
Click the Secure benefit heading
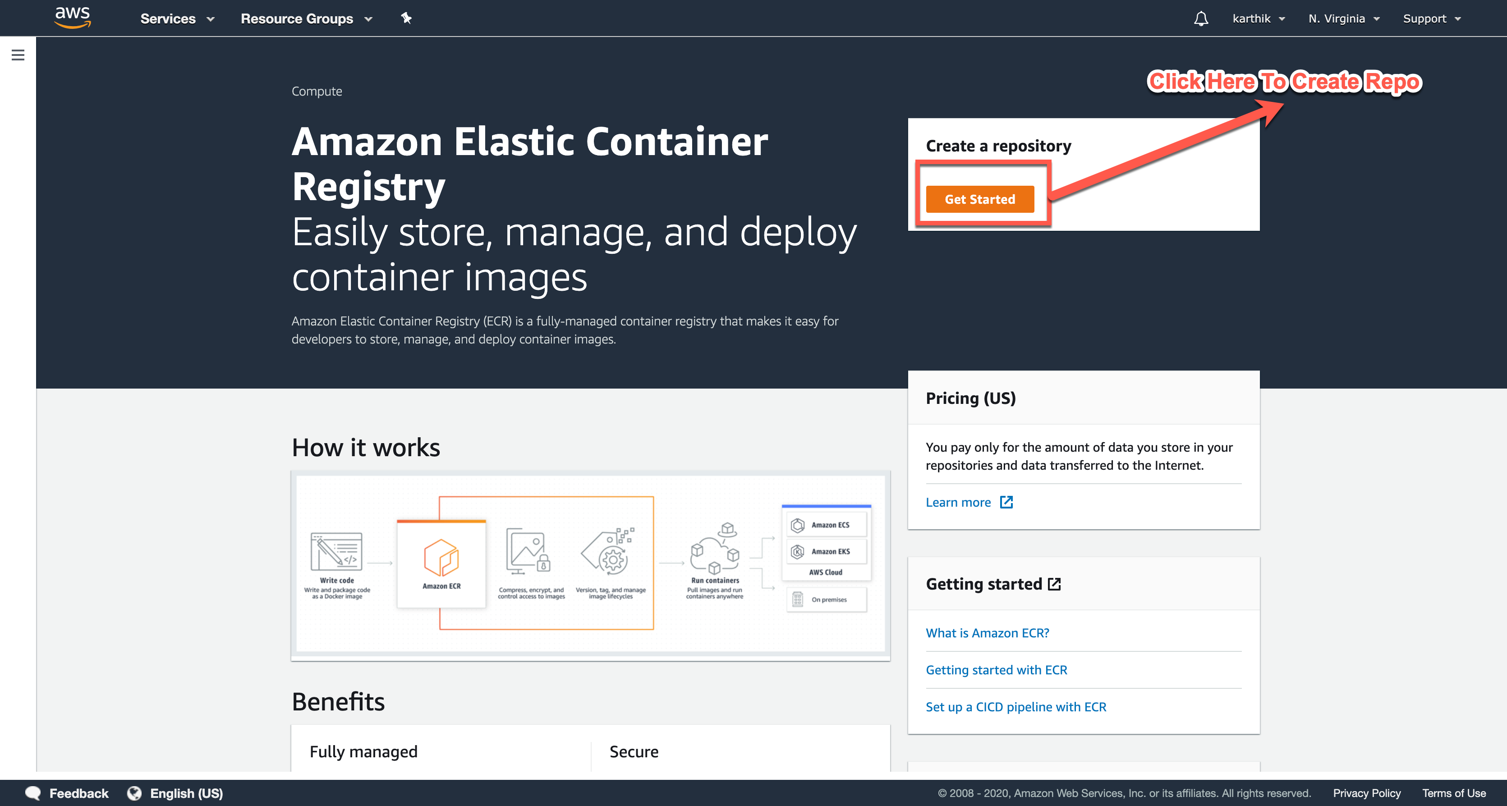634,751
